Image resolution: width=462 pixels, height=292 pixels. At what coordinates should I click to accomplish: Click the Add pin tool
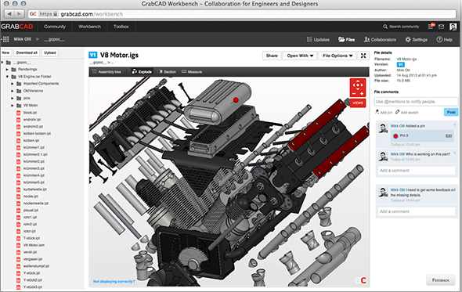tap(384, 112)
